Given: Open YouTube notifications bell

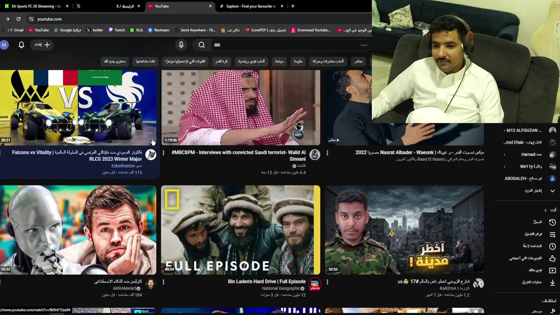Looking at the screenshot, I should point(21,45).
